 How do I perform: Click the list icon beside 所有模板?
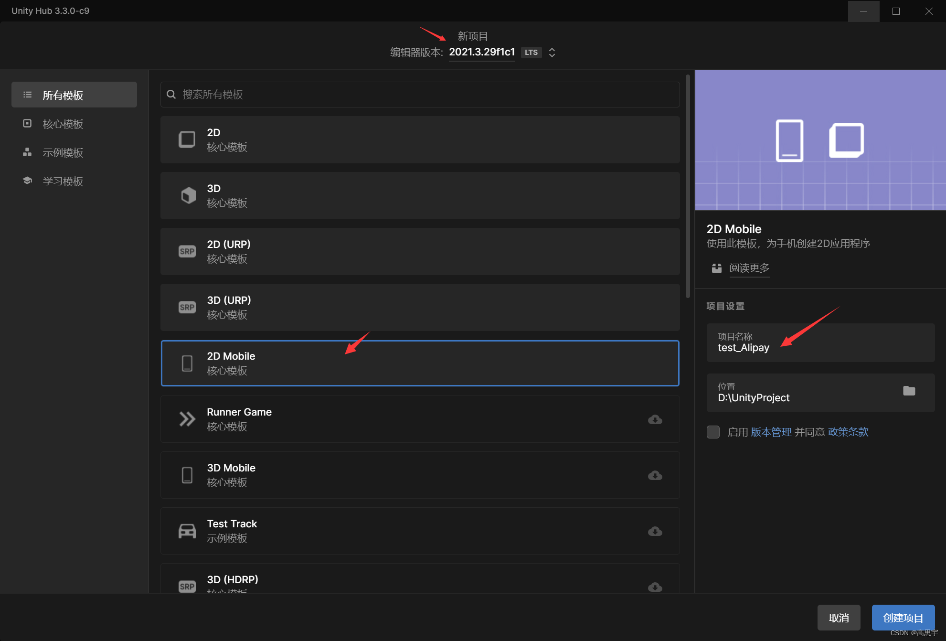[28, 95]
